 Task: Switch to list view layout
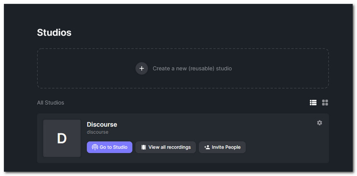pyautogui.click(x=313, y=102)
